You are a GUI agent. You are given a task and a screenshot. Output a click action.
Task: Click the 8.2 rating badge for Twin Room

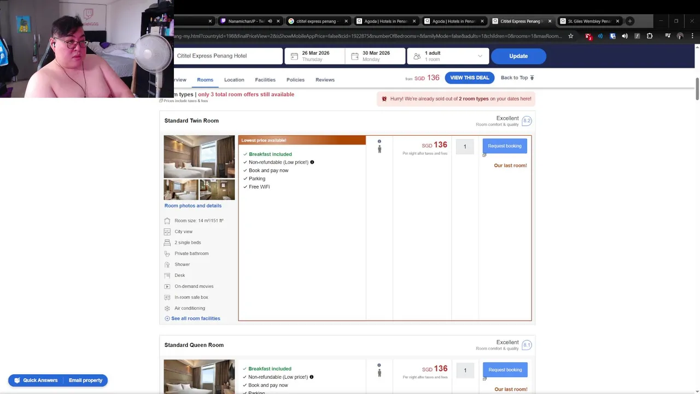coord(527,120)
